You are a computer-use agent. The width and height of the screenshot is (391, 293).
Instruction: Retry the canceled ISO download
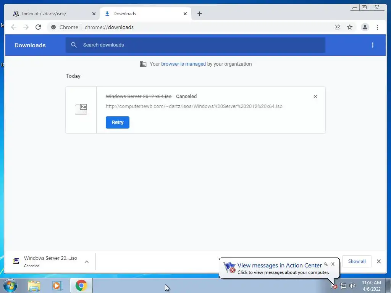coord(118,122)
